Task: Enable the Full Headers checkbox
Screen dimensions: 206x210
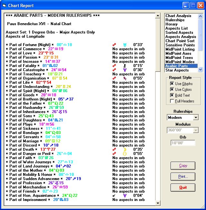Action: tap(172, 101)
